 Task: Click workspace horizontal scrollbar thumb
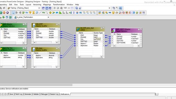click(36, 85)
